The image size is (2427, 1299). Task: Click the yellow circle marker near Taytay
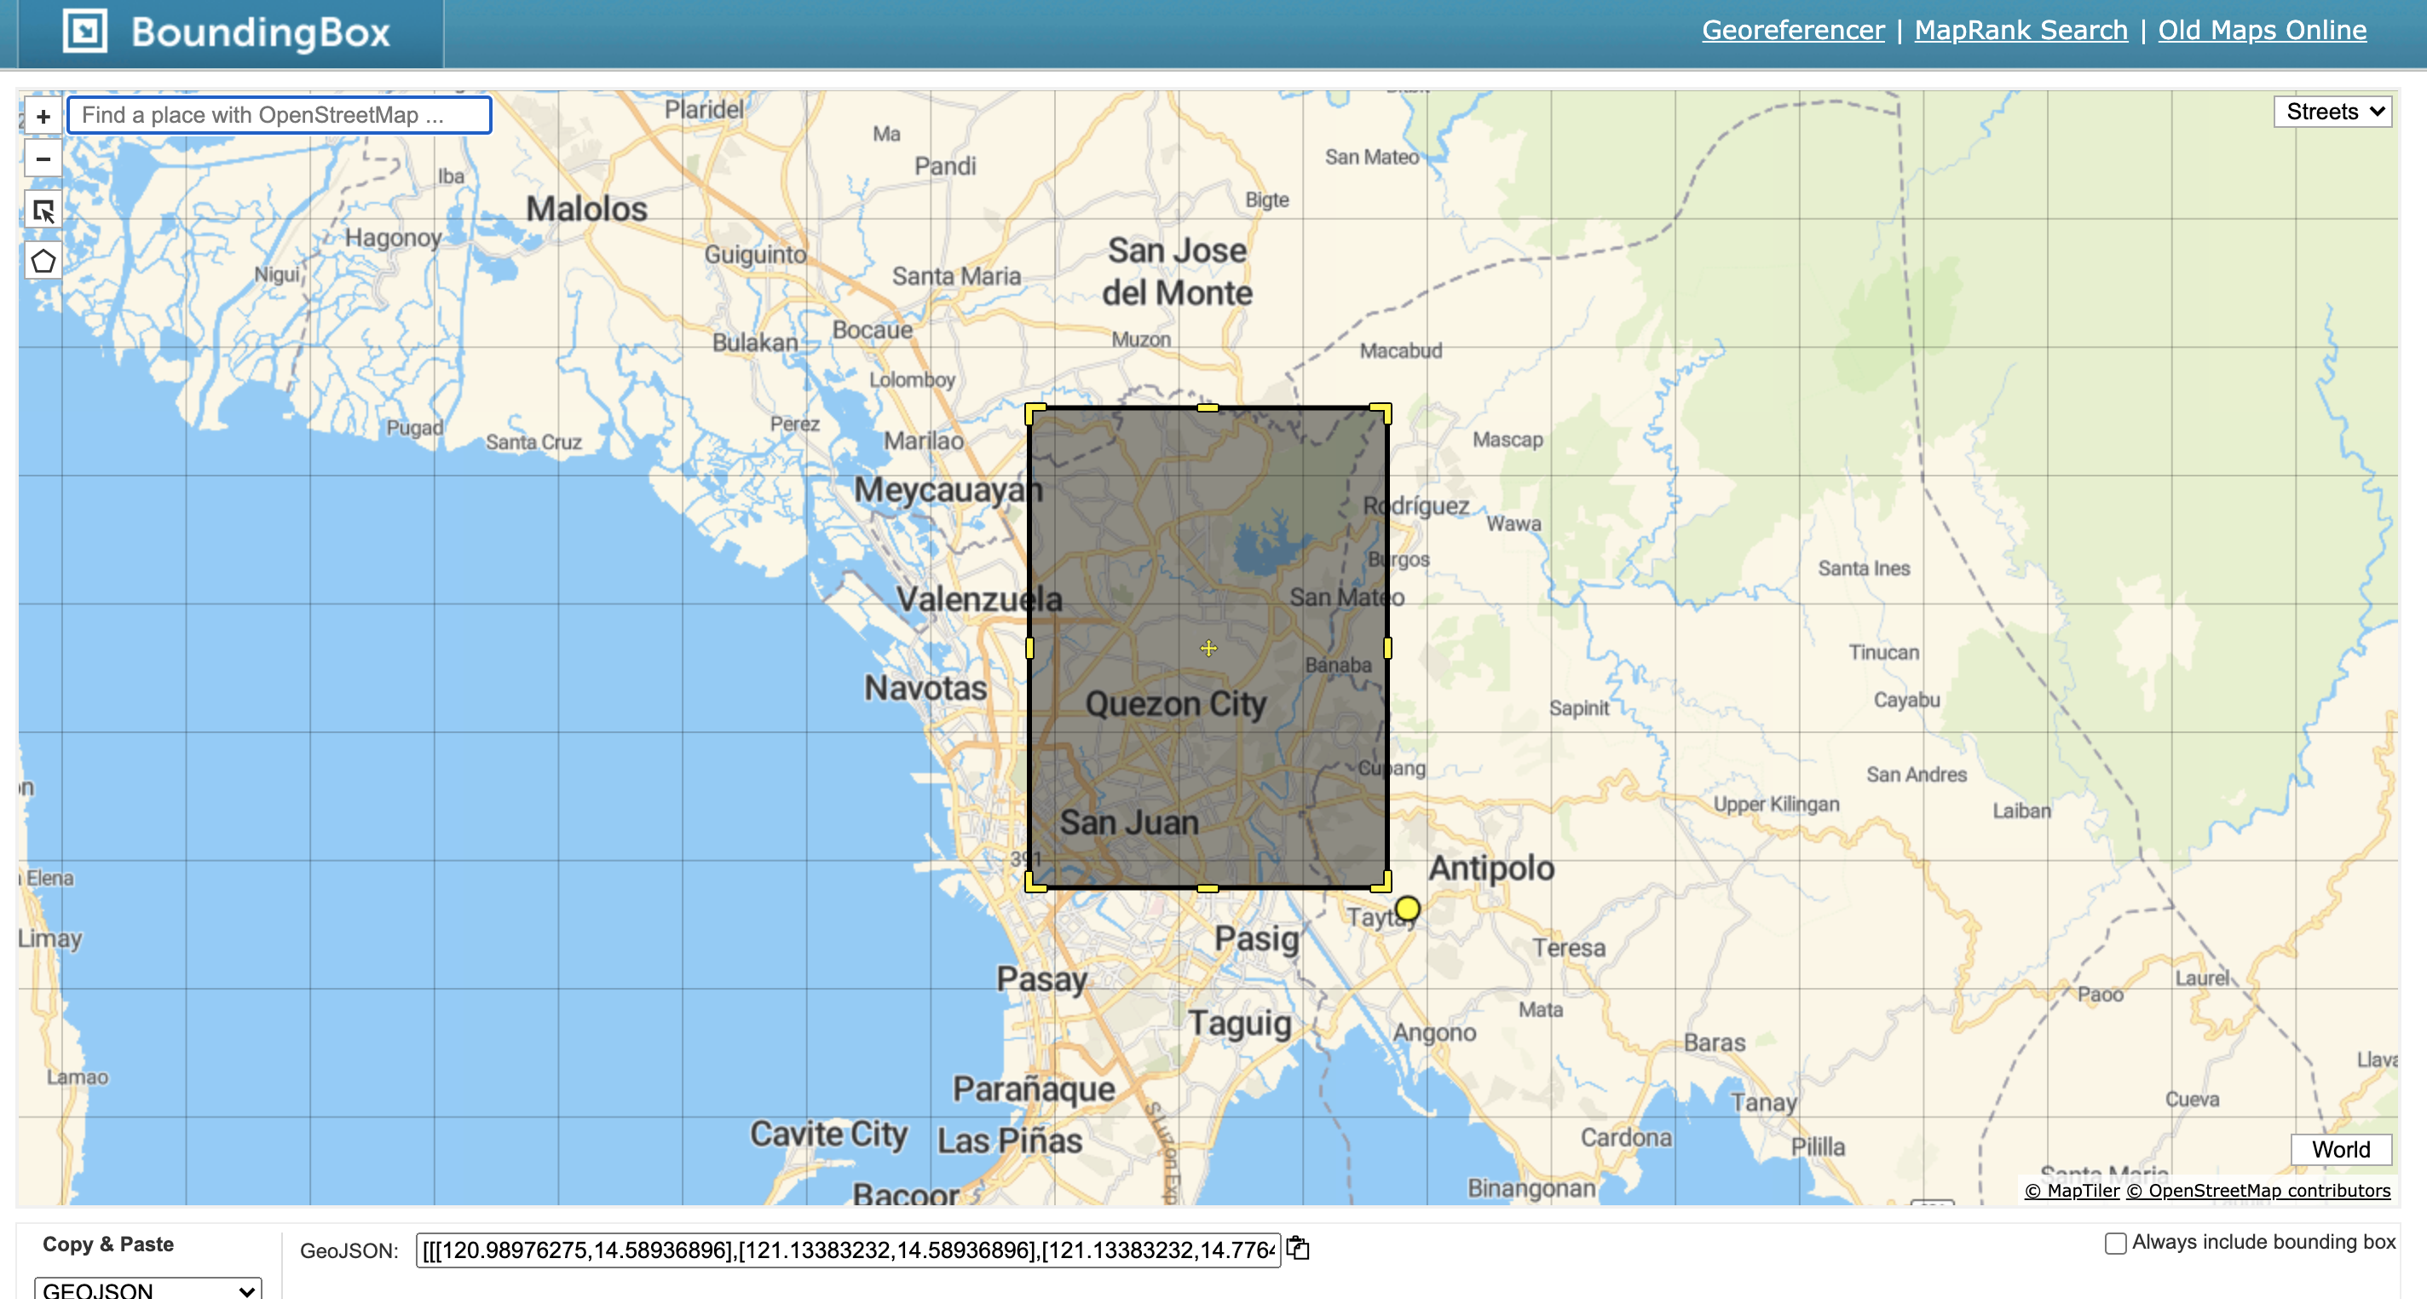point(1408,909)
